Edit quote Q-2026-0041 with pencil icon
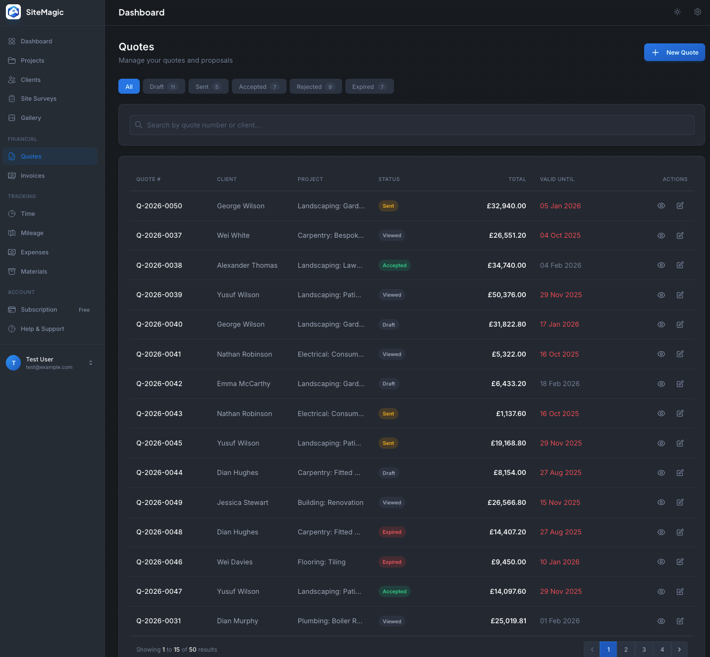 coord(680,354)
